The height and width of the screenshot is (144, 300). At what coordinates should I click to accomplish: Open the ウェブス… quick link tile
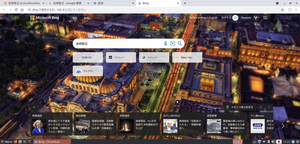[x=88, y=71]
